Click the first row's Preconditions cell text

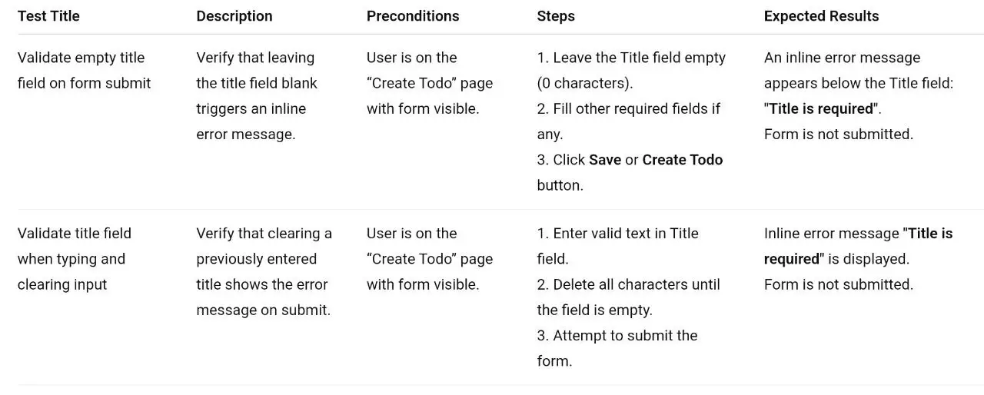tap(429, 83)
